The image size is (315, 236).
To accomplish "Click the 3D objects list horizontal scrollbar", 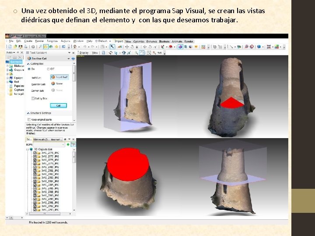I will (45, 214).
